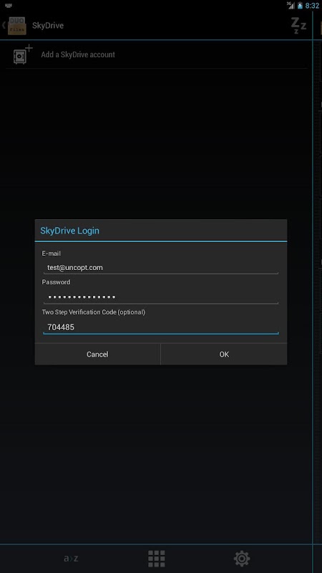Open the settings gear icon
Viewport: 322px width, 573px height.
click(x=242, y=559)
